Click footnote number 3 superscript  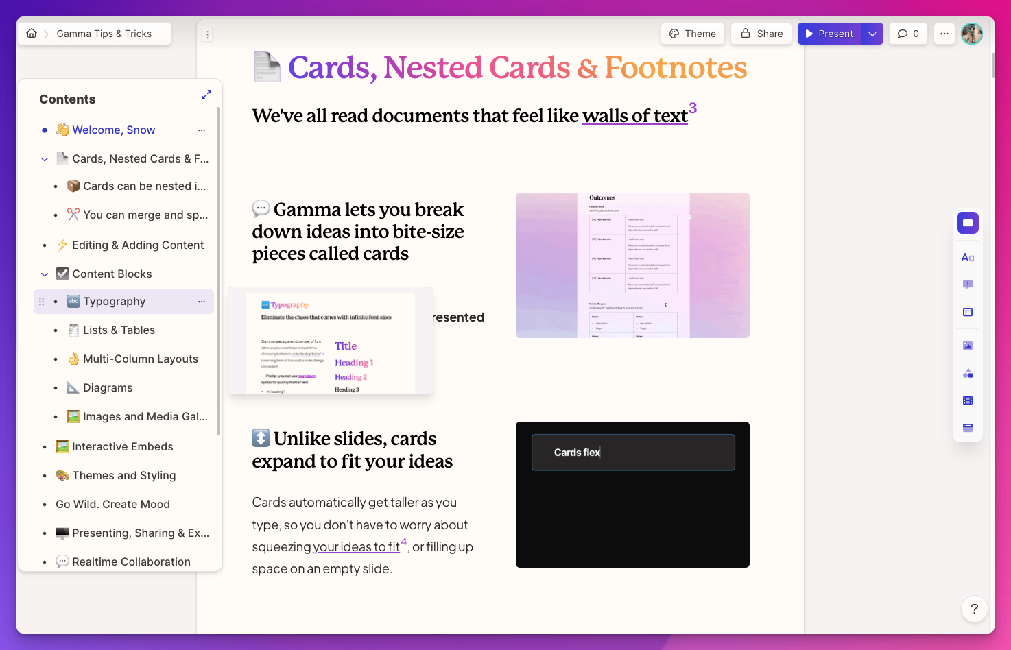693,108
